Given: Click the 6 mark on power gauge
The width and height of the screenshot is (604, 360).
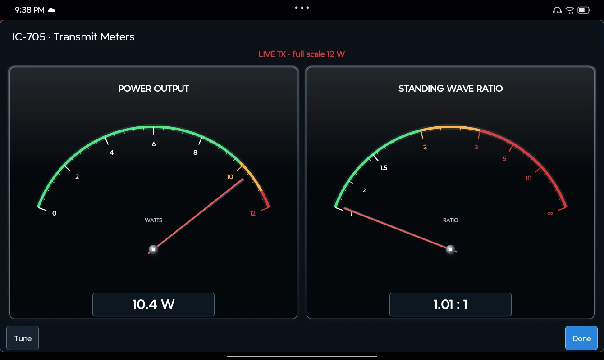Looking at the screenshot, I should coord(154,144).
